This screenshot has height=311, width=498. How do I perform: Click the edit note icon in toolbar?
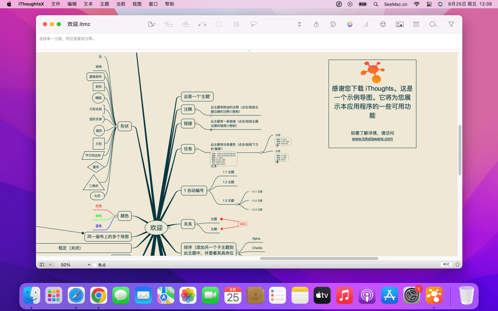[151, 24]
